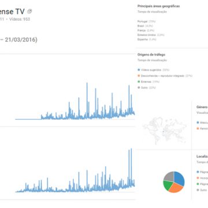This screenshot has width=208, height=208.
Task: Select the blue Masculino legend square
Action: click(x=198, y=122)
